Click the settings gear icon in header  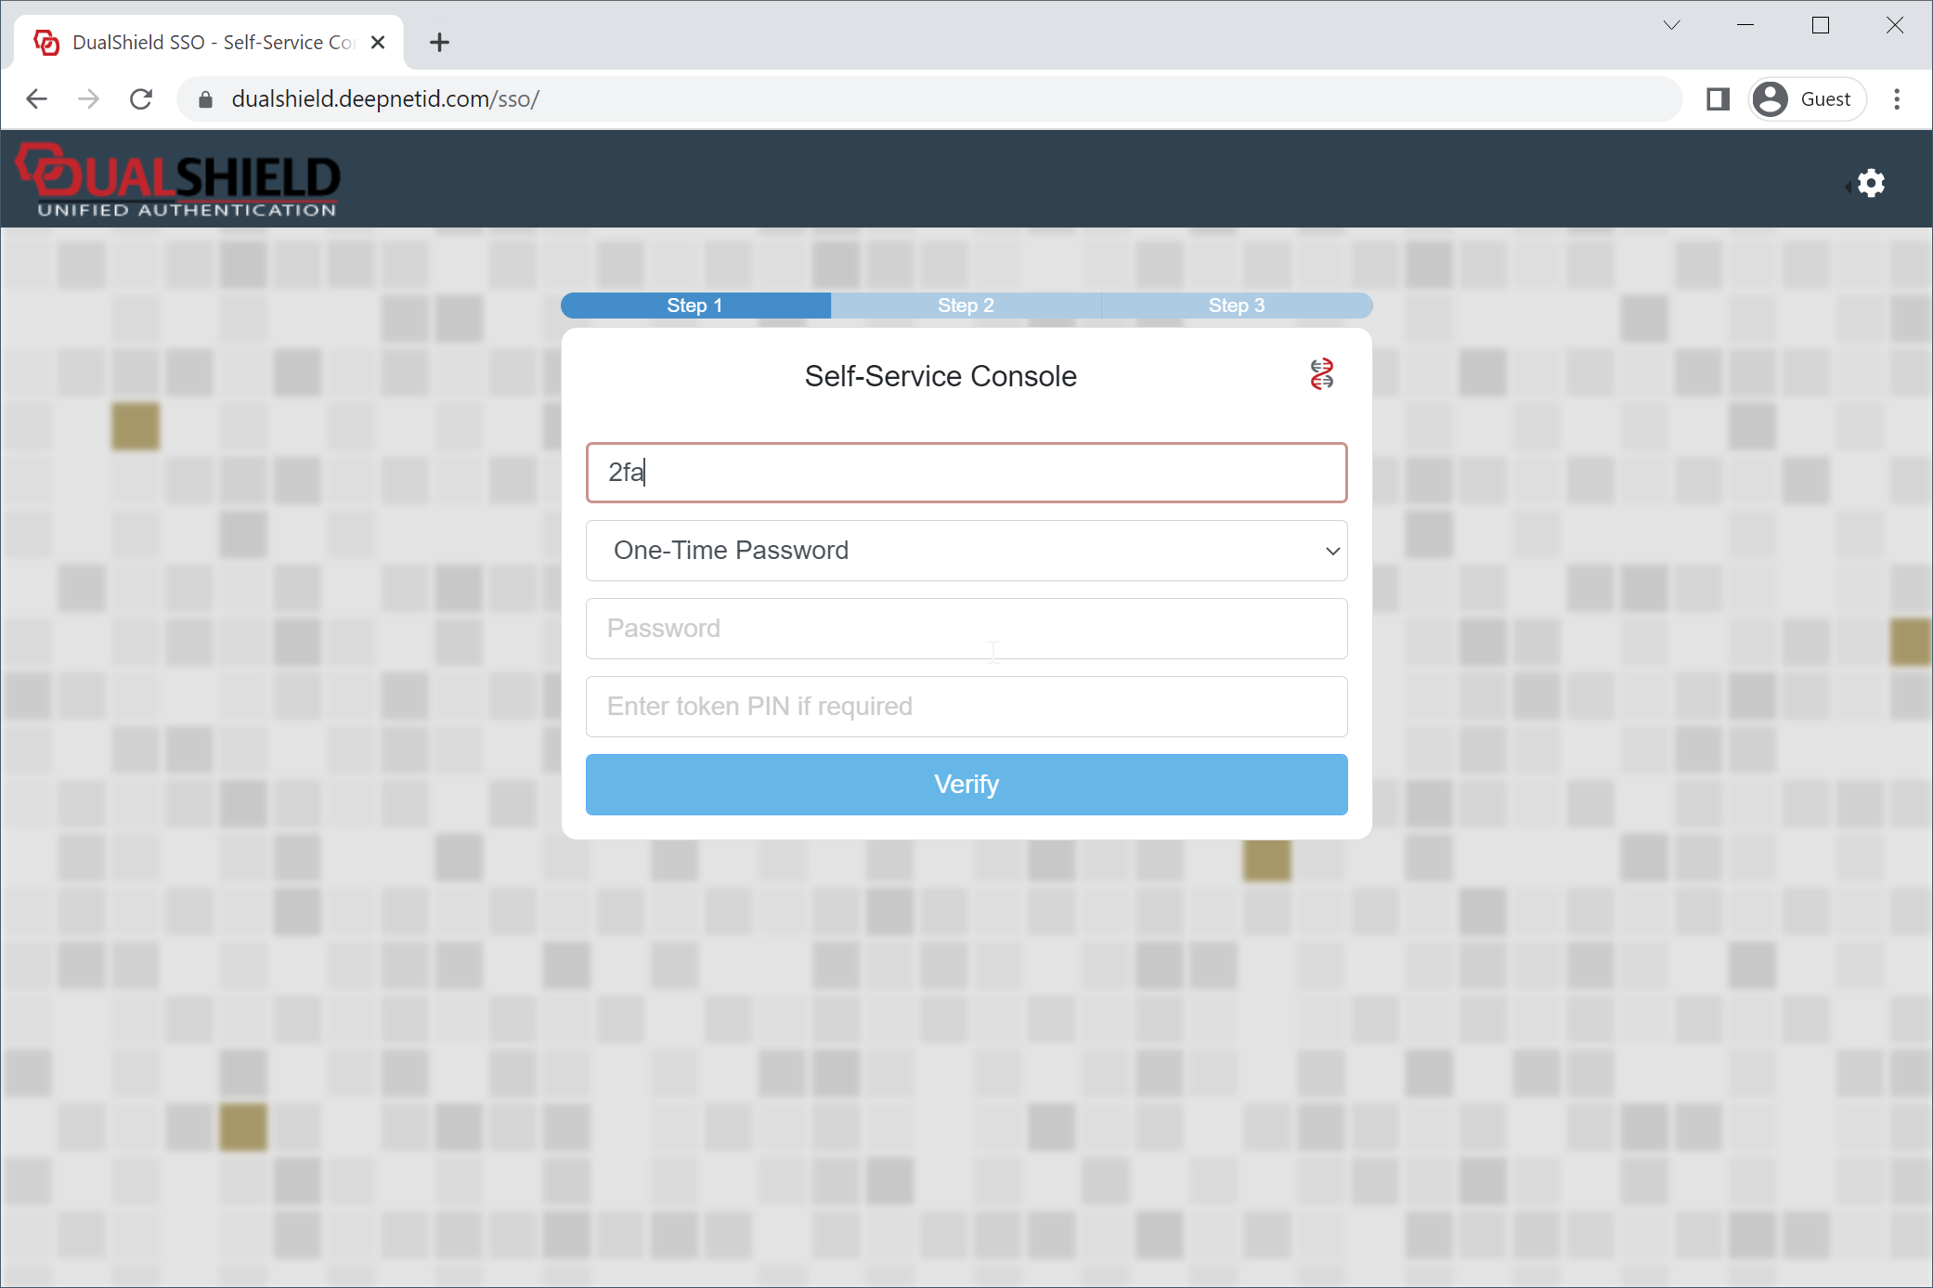click(x=1870, y=183)
